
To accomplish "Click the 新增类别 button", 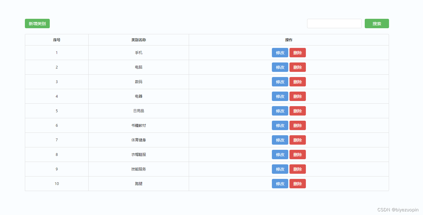I will coord(37,23).
